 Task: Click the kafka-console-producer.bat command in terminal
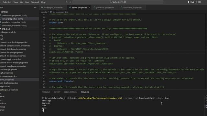(x=100, y=98)
